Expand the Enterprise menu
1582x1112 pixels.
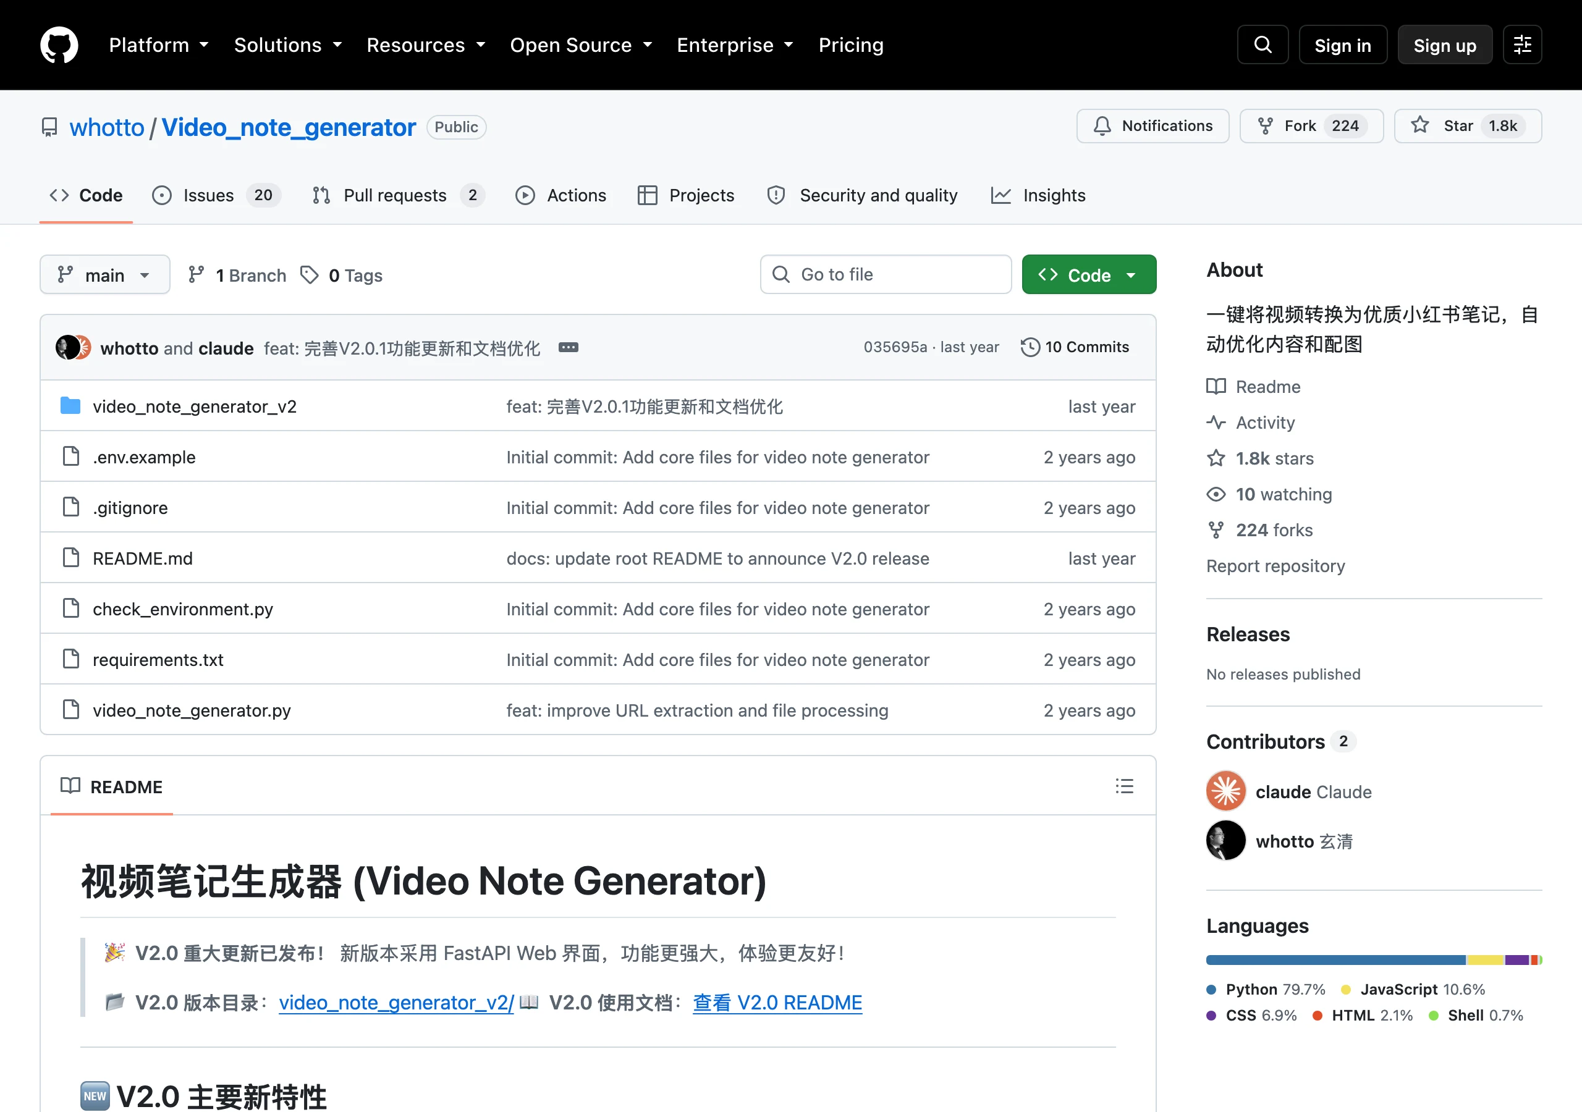pyautogui.click(x=735, y=44)
